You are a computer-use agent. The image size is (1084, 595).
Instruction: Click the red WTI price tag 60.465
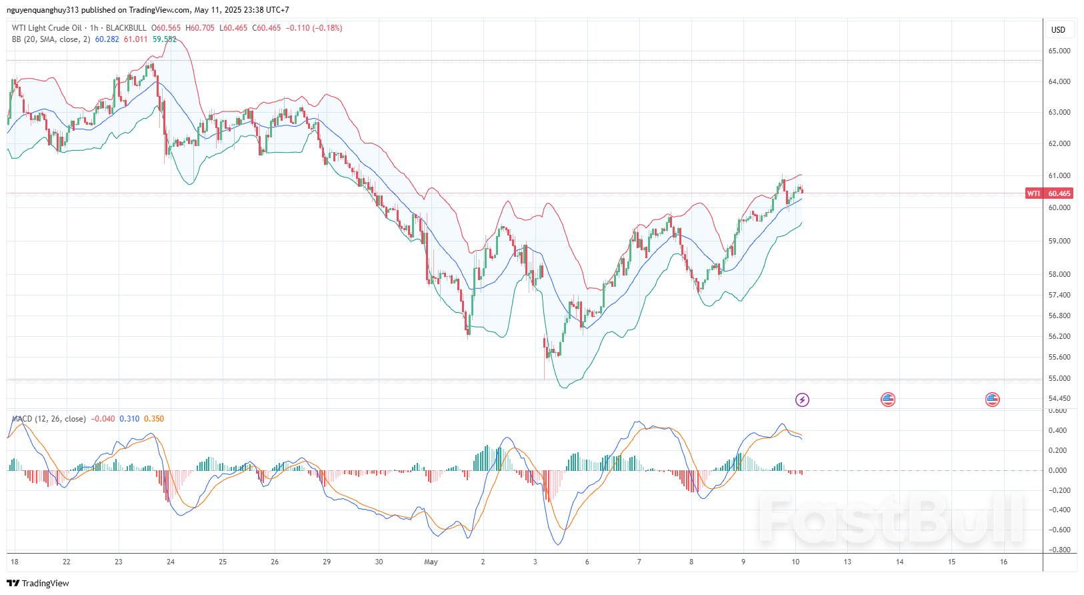tap(1049, 193)
